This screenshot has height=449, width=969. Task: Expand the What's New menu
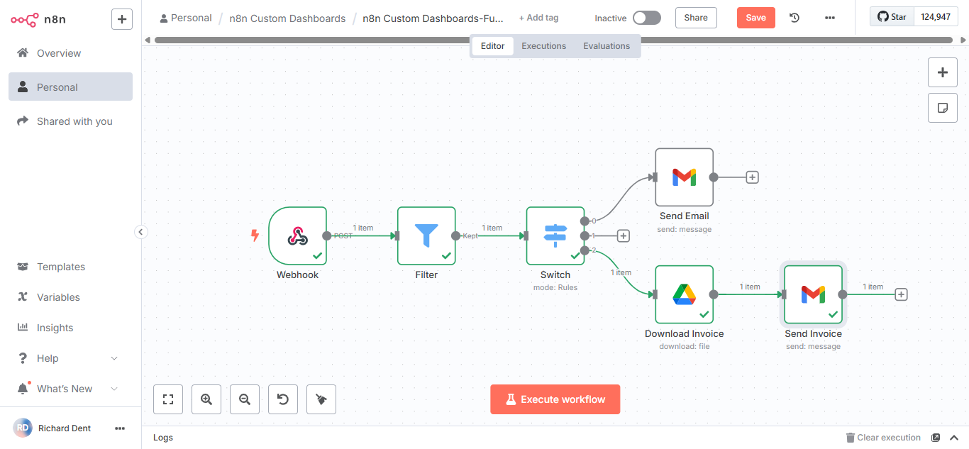coord(70,389)
